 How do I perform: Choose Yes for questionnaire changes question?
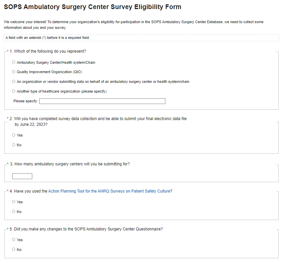tap(14, 240)
